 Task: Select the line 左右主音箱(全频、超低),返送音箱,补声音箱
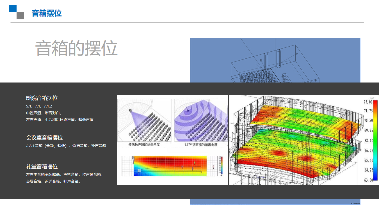point(66,146)
